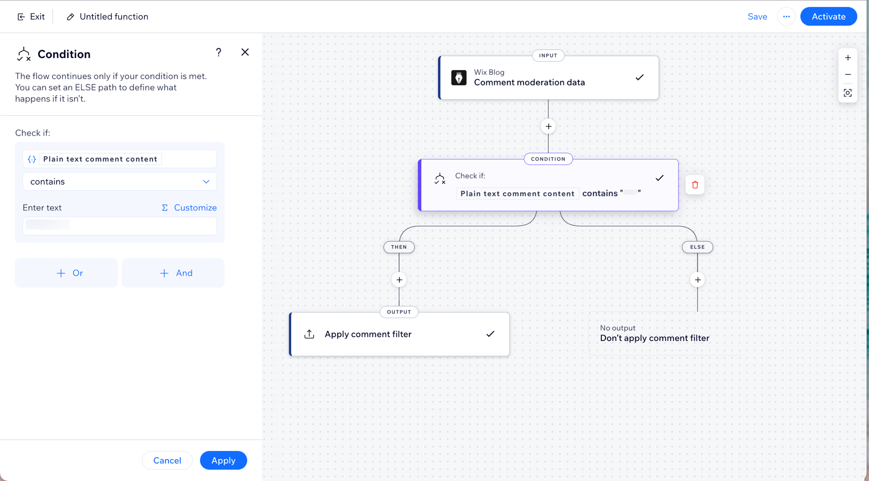869x481 pixels.
Task: Open the more options ellipsis menu
Action: 786,16
